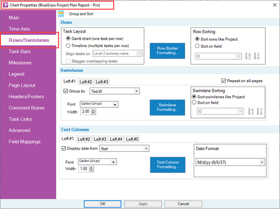
Task: Switch to text column Left #2 tab
Action: (84, 139)
